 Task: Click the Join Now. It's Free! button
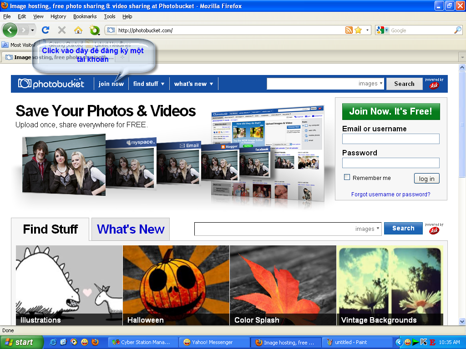point(391,112)
